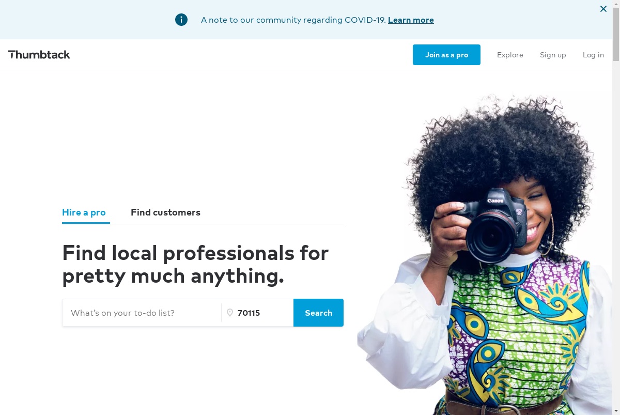Click the zip code field showing 70115
The width and height of the screenshot is (620, 415).
click(x=257, y=313)
